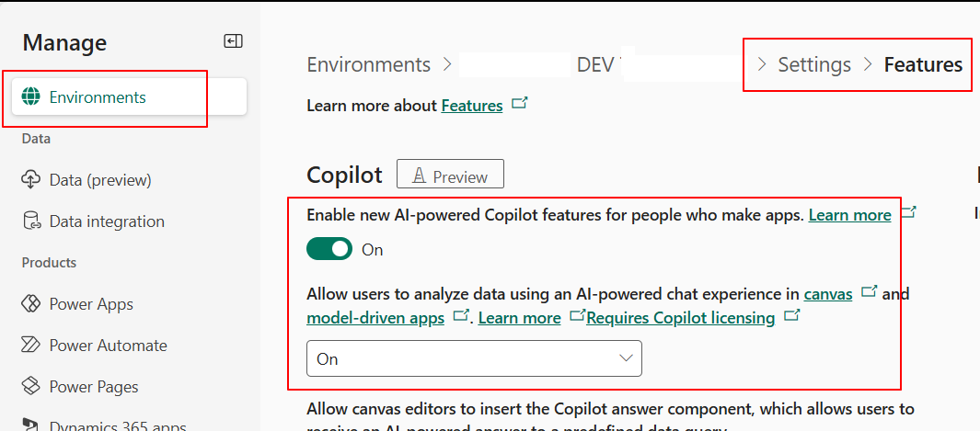Image resolution: width=980 pixels, height=431 pixels.
Task: Open the model-driven apps link
Action: (375, 318)
